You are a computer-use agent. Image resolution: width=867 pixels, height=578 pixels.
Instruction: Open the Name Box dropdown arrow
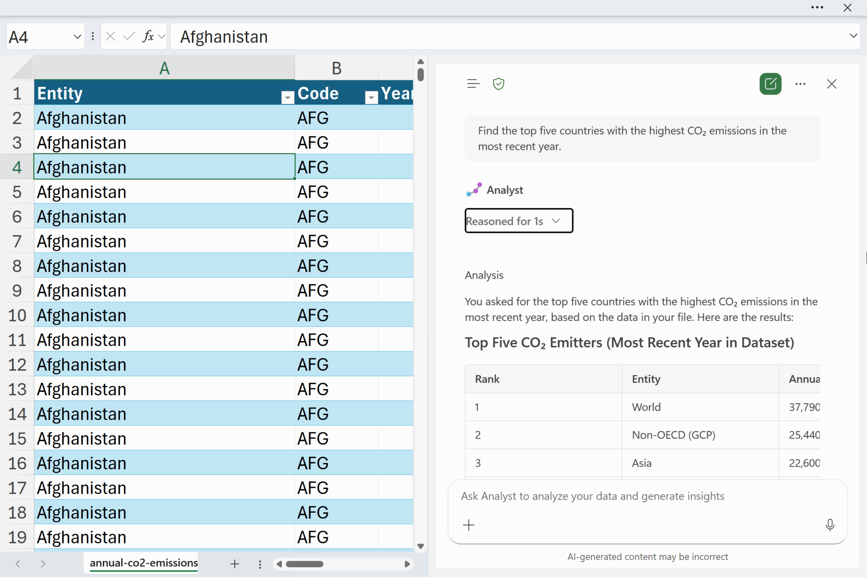(77, 37)
